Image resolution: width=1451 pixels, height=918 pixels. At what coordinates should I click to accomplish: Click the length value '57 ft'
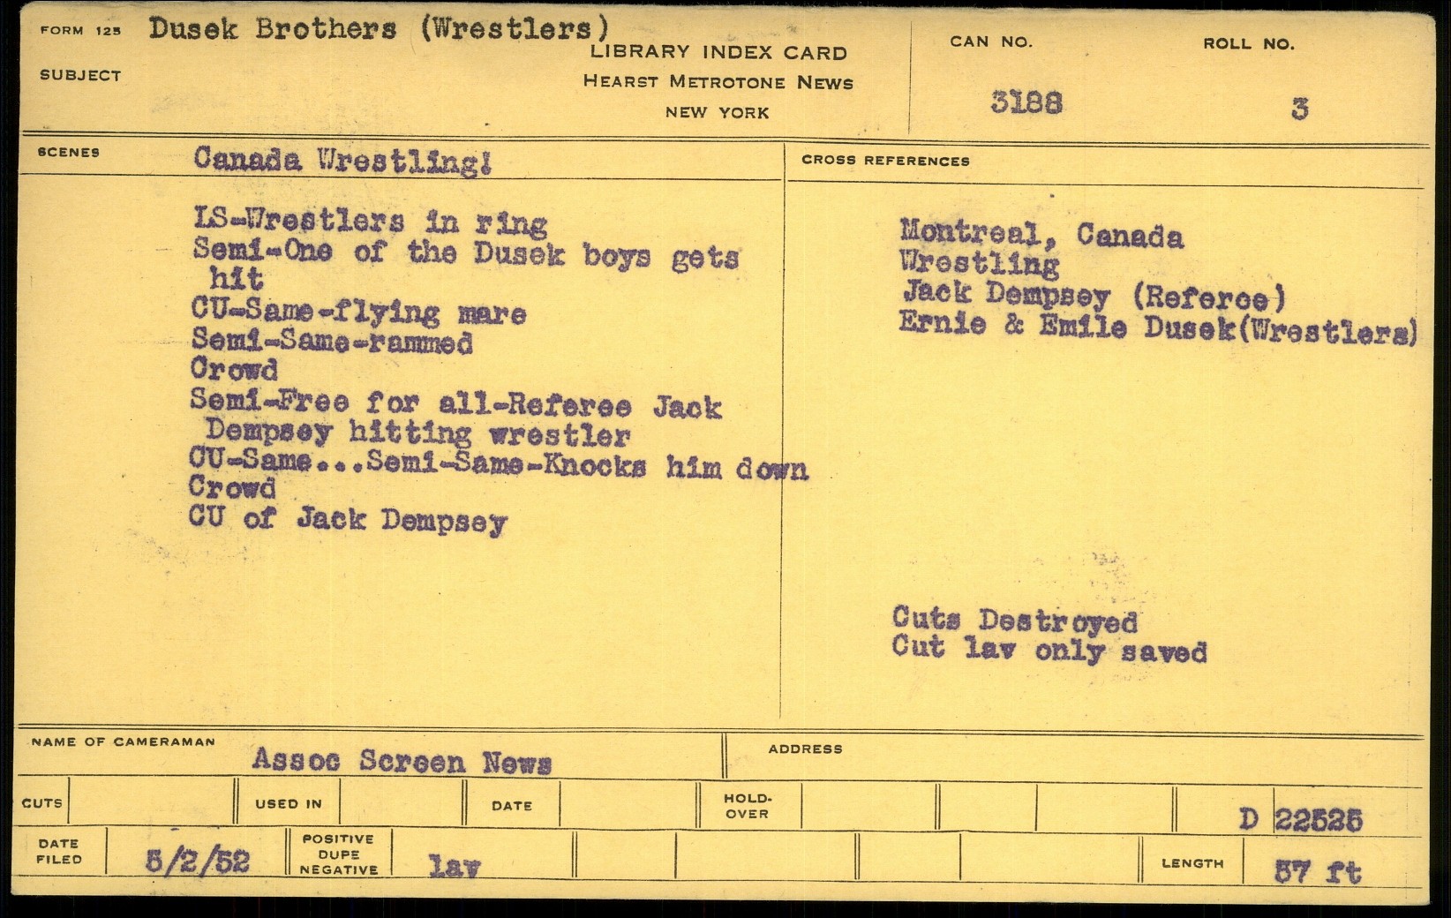pos(1317,871)
